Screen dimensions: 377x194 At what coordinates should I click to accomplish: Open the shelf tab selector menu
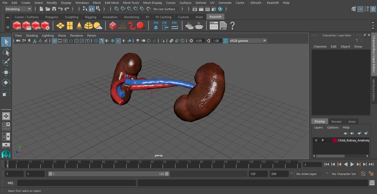point(8,17)
